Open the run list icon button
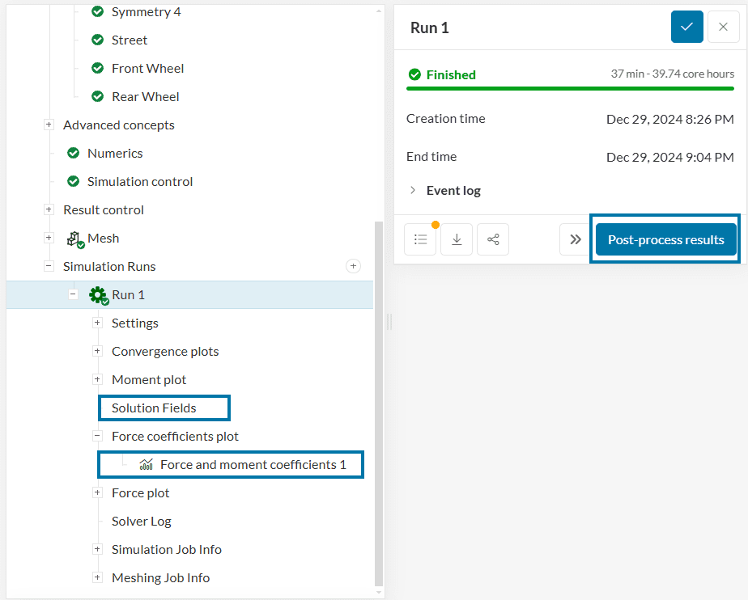Image resolution: width=748 pixels, height=600 pixels. 420,239
